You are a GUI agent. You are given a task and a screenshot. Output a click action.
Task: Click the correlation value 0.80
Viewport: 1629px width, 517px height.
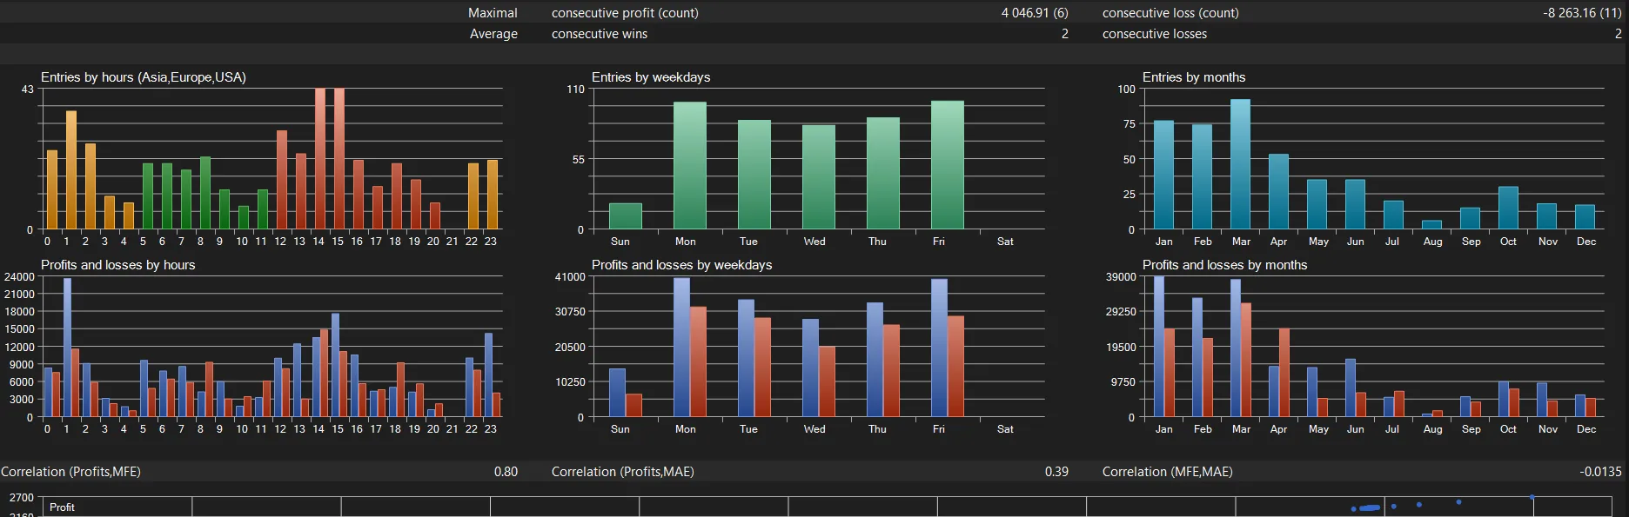506,472
